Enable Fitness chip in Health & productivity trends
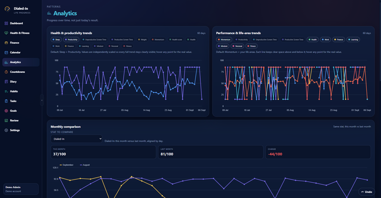 [127, 46]
